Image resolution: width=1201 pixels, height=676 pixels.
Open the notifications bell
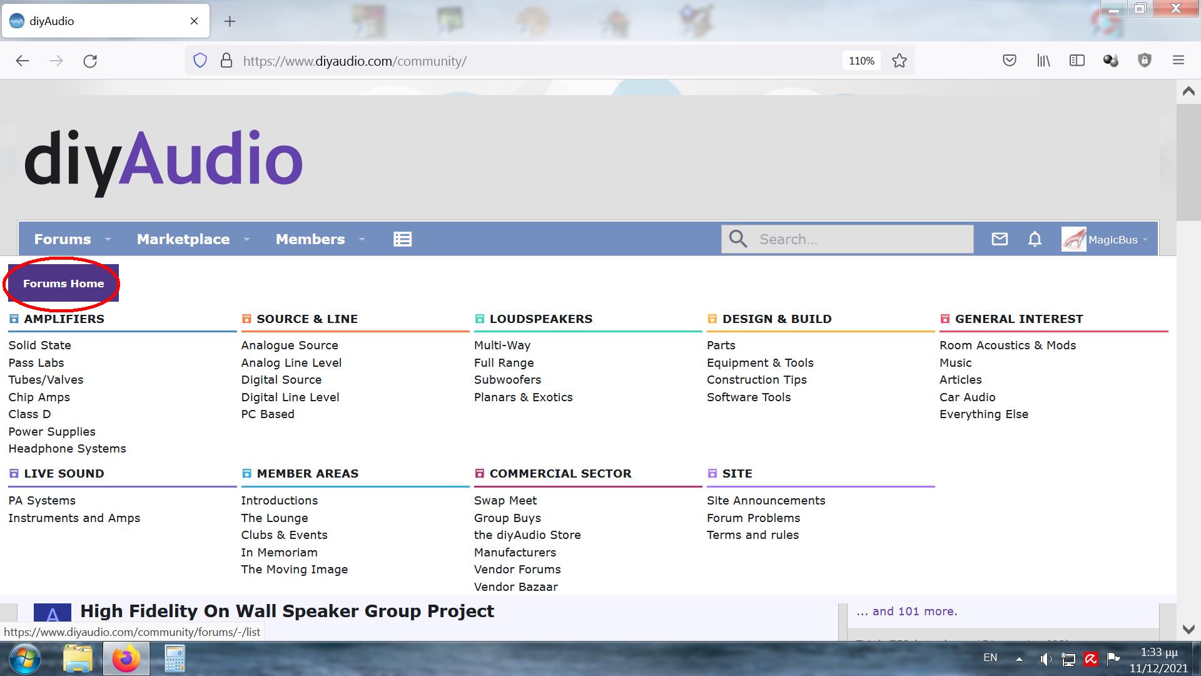coord(1035,239)
